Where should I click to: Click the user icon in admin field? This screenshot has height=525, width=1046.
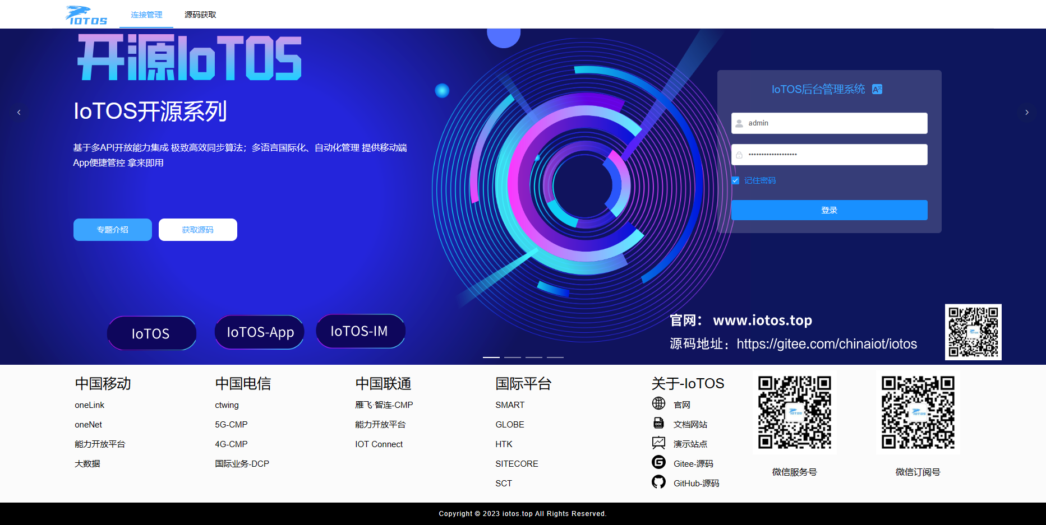739,123
